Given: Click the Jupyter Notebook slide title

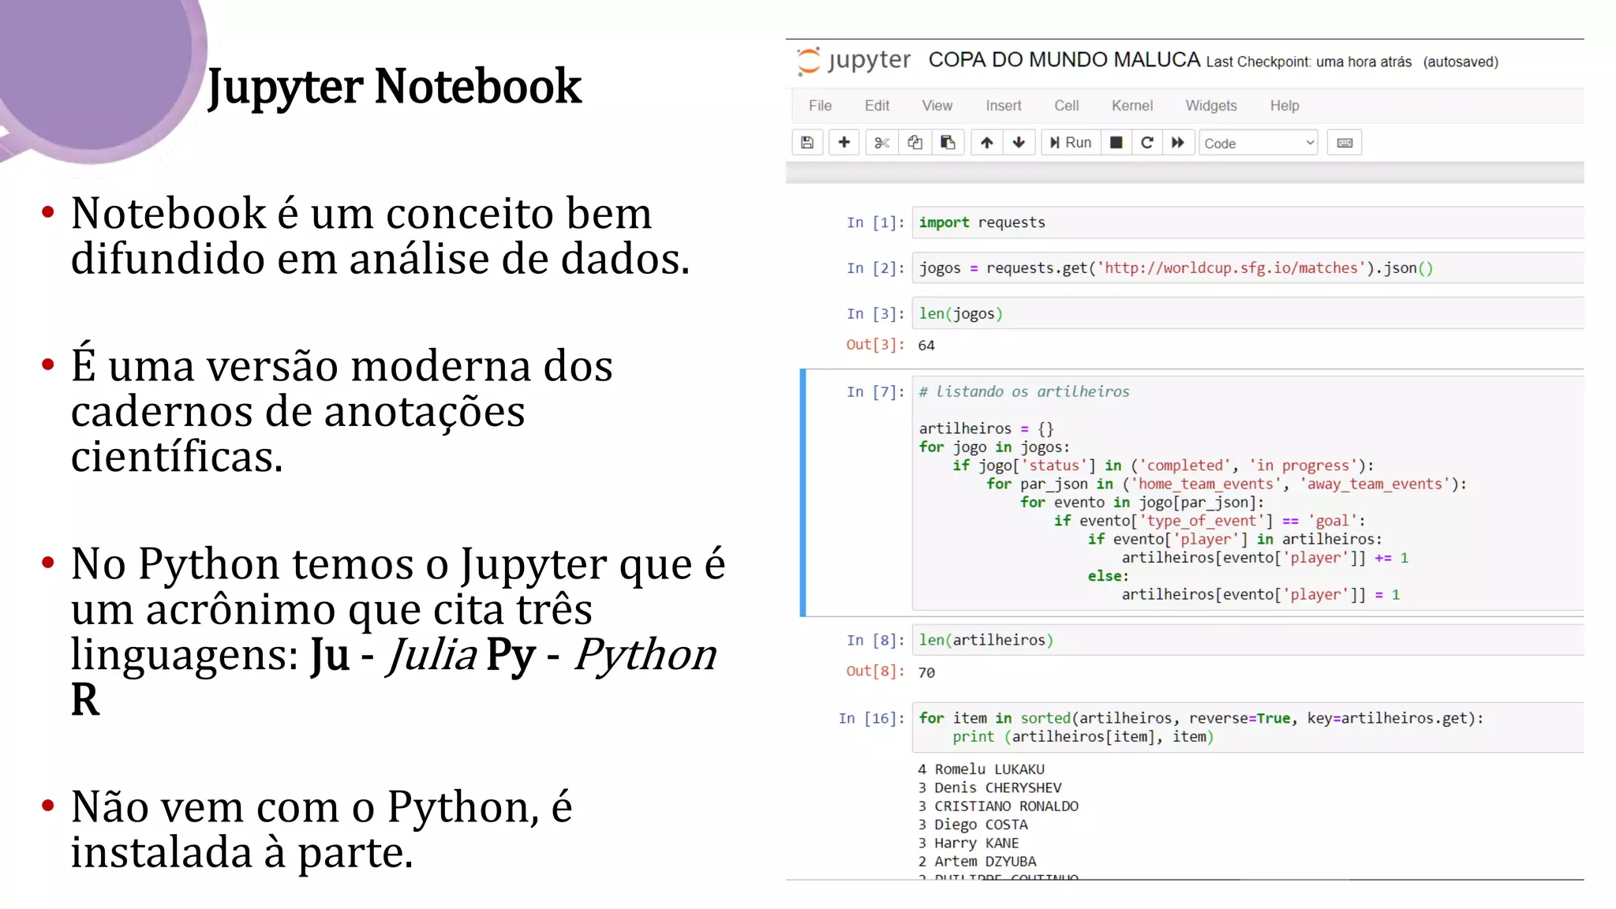Looking at the screenshot, I should pyautogui.click(x=394, y=87).
